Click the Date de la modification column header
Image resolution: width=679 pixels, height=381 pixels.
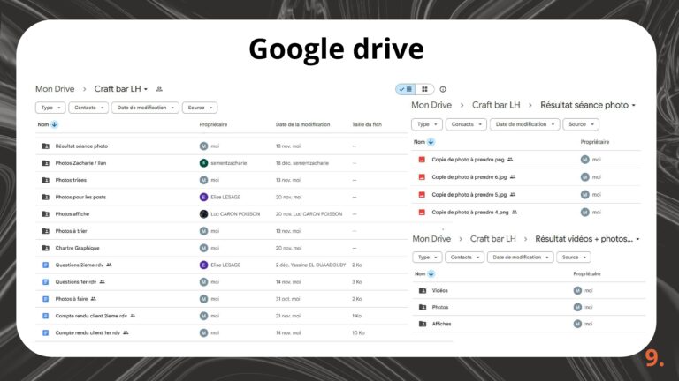coord(302,125)
